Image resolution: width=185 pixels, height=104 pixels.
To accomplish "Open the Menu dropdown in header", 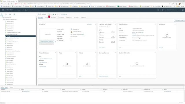I will click(x=19, y=10).
